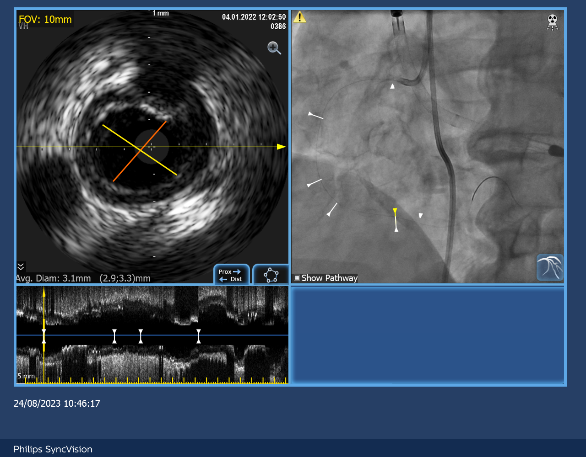Screen dimensions: 586x457
Task: Click the vertical yellow cursor in longitudinal view
Action: click(44, 335)
